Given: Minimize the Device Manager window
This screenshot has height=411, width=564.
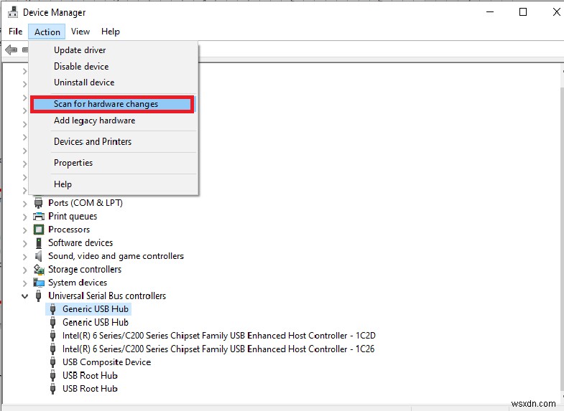Looking at the screenshot, I should click(x=490, y=12).
